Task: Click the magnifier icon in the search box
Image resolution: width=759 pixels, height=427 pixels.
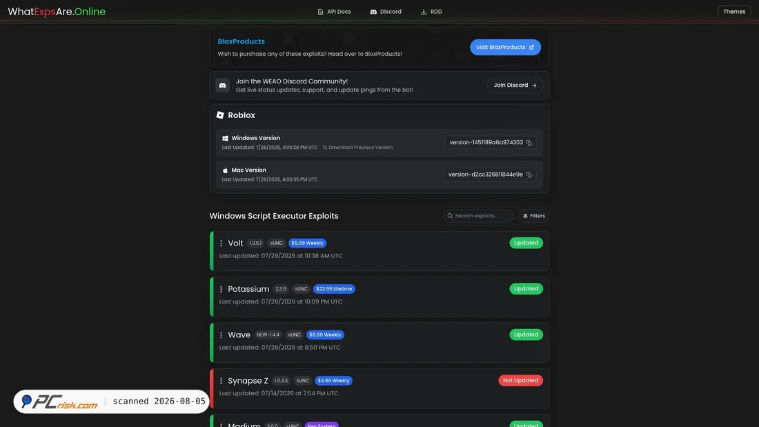Action: click(x=450, y=216)
